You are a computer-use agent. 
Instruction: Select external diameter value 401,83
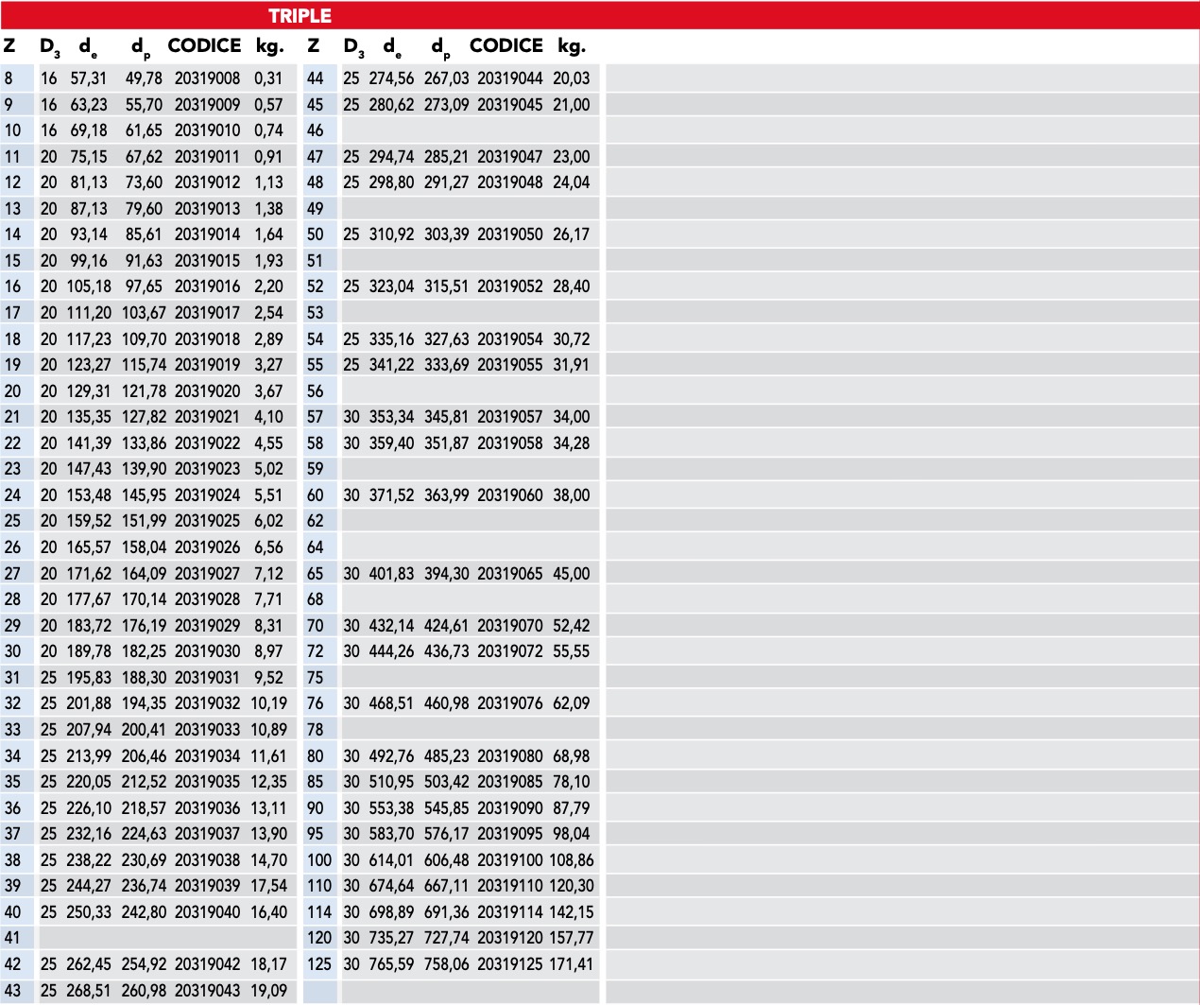(391, 574)
